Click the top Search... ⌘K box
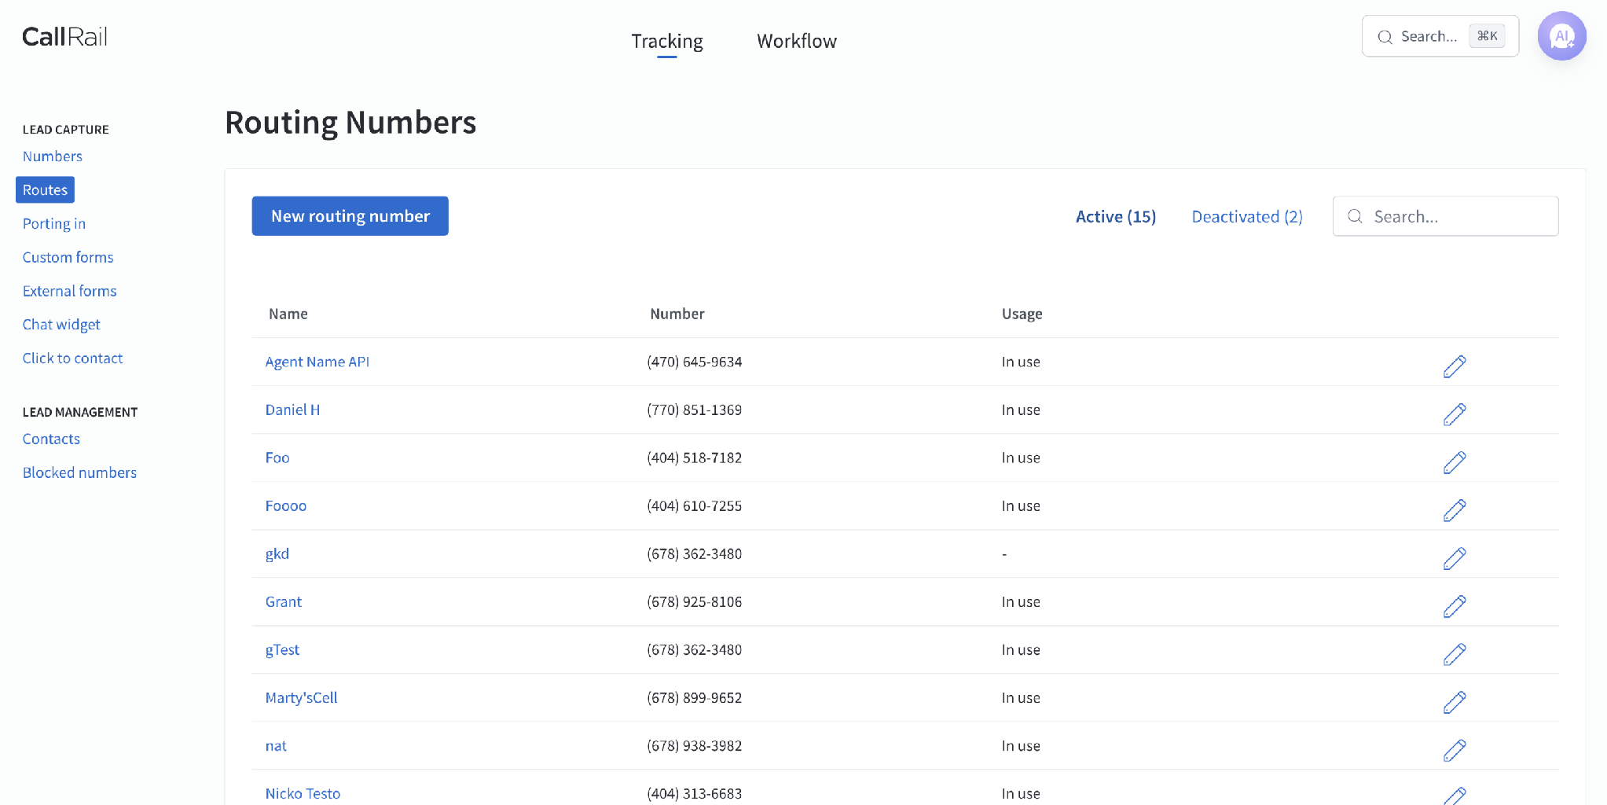The width and height of the screenshot is (1607, 805). coord(1440,36)
